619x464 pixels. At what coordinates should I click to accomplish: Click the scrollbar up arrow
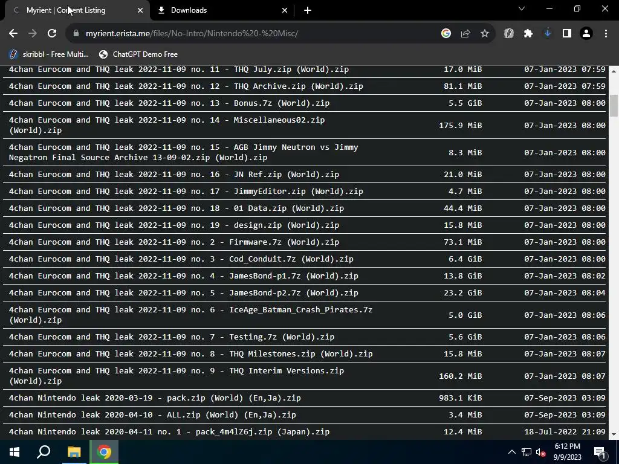click(614, 71)
